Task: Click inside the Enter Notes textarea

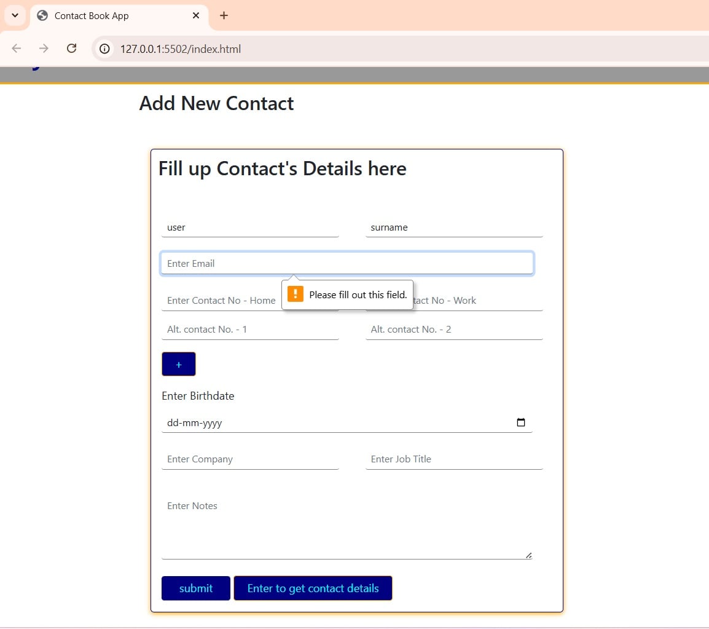Action: tap(347, 526)
